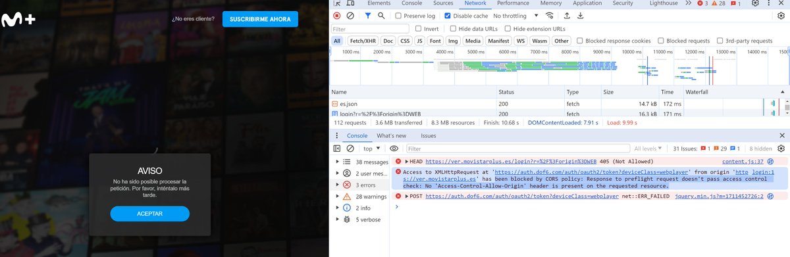Viewport: 790px width, 257px height.
Task: Open the top context selector dropdown
Action: [373, 149]
